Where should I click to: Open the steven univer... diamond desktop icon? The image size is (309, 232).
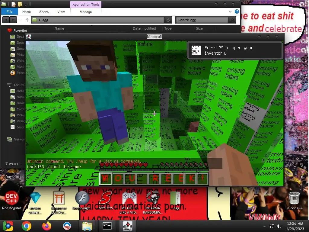pyautogui.click(x=35, y=203)
